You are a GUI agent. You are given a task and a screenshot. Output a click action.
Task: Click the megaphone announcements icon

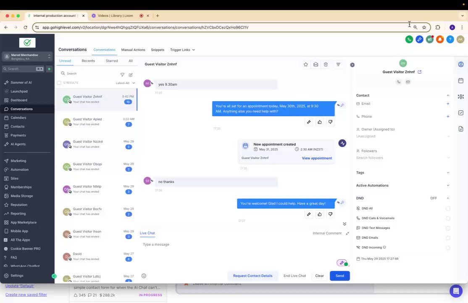(429, 39)
